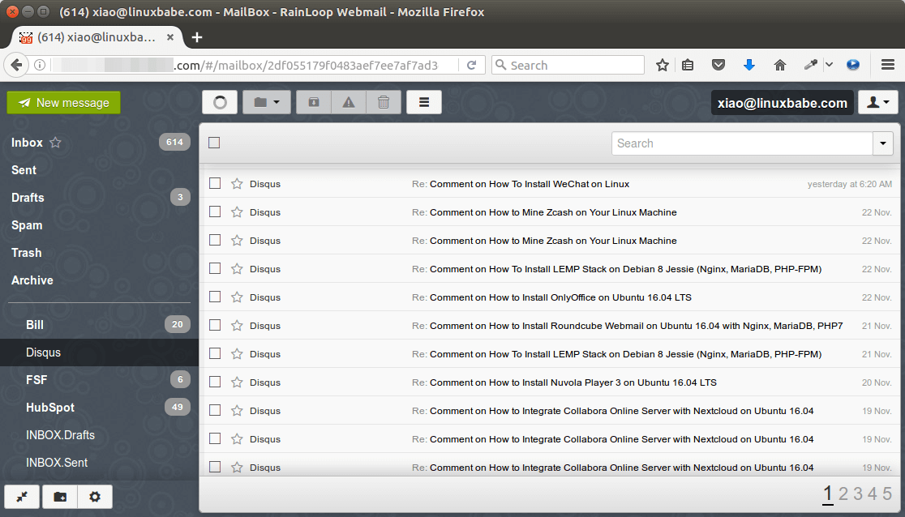The height and width of the screenshot is (517, 905).
Task: Mark as spam with warning icon
Action: 349,102
